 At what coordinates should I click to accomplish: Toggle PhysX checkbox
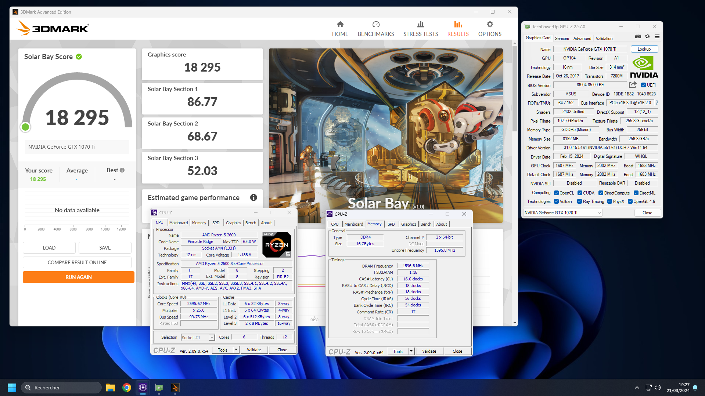[609, 201]
